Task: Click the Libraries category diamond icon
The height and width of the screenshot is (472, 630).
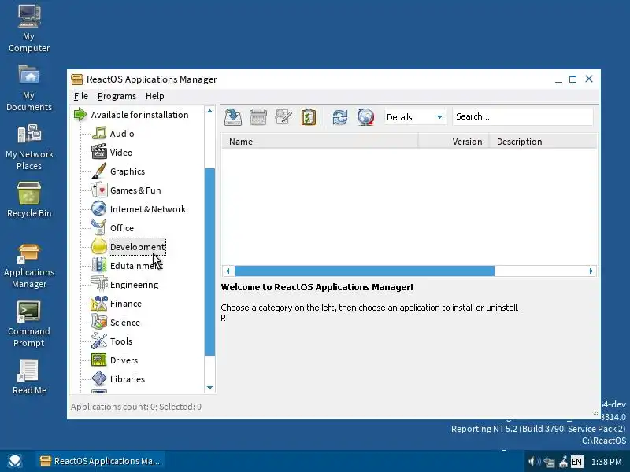Action: tap(99, 378)
